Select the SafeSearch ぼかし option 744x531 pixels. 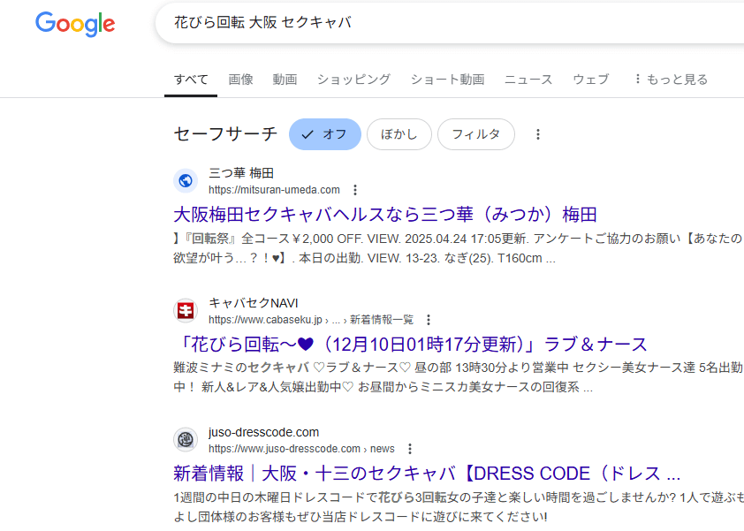[399, 134]
